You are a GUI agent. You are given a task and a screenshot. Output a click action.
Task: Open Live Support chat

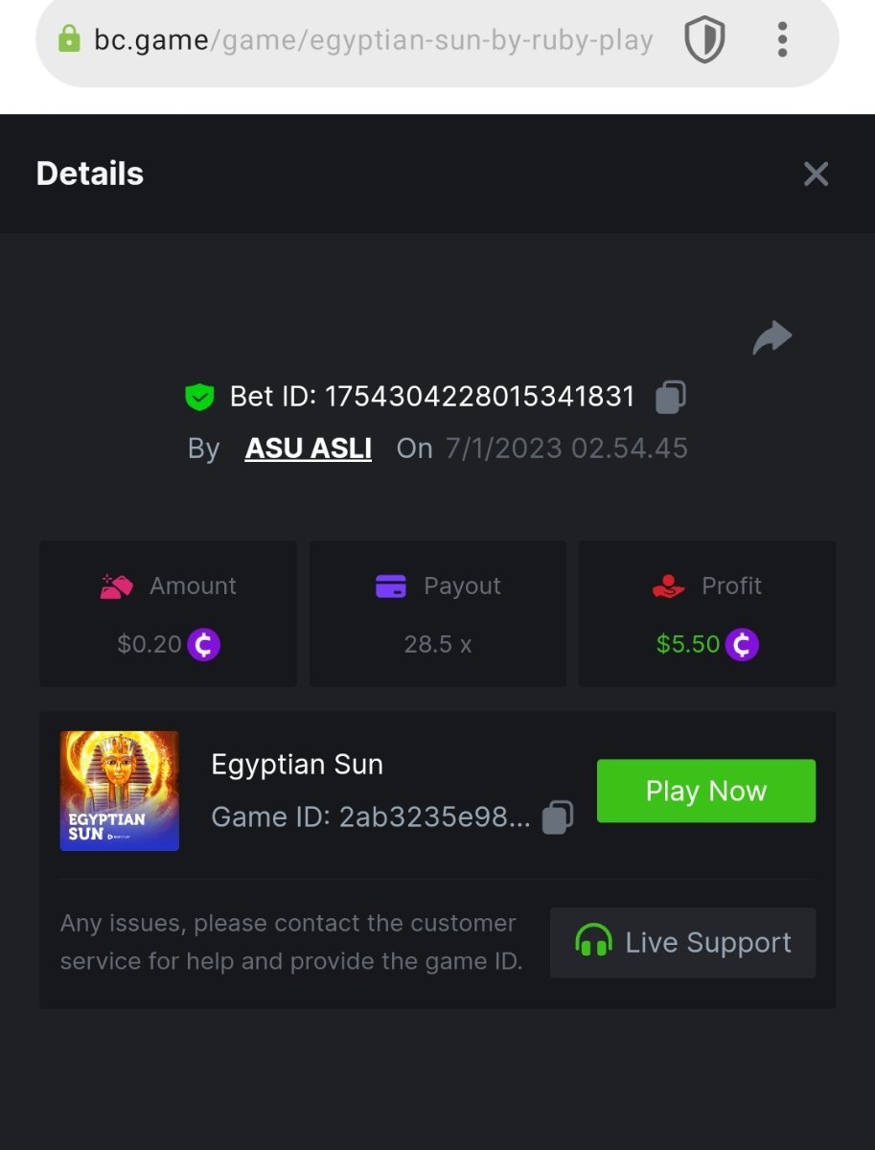(682, 943)
